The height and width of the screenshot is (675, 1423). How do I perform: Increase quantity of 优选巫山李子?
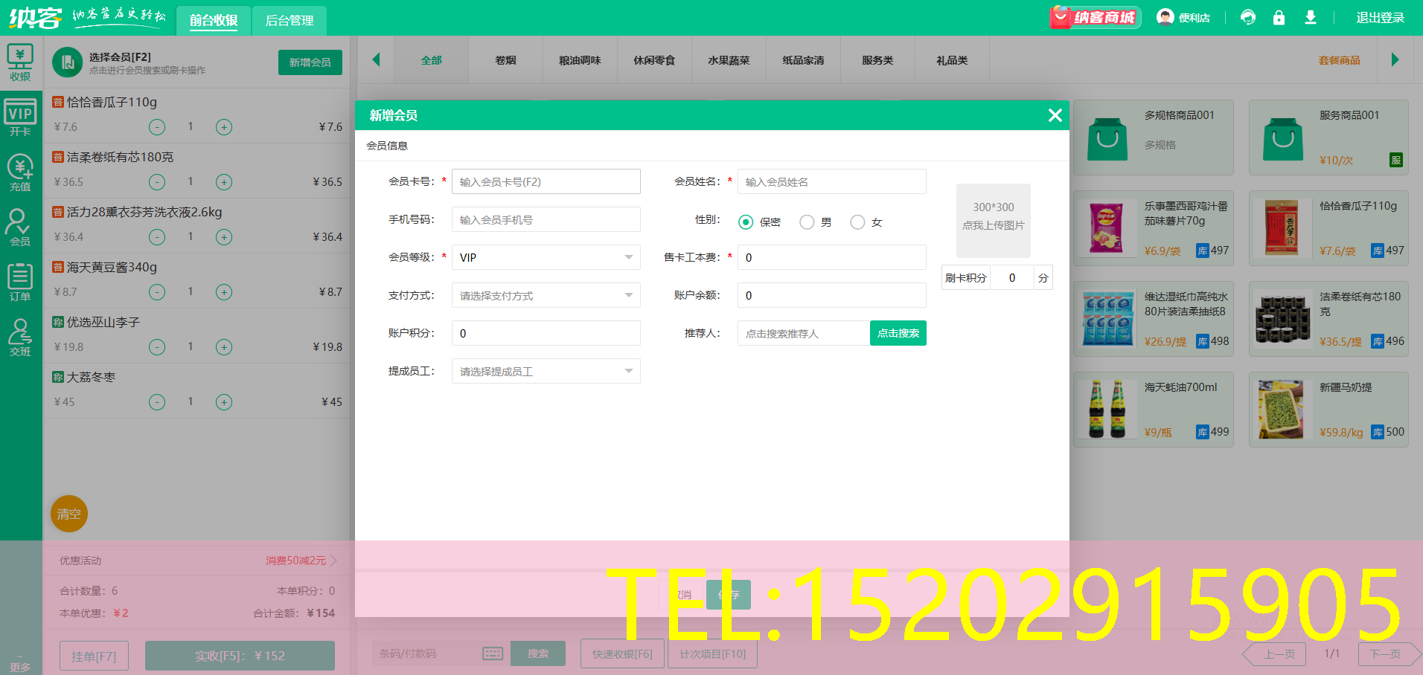click(x=224, y=347)
